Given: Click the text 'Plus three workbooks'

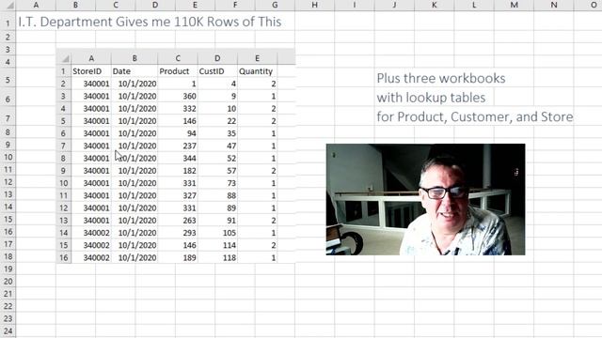Looking at the screenshot, I should pyautogui.click(x=441, y=78).
